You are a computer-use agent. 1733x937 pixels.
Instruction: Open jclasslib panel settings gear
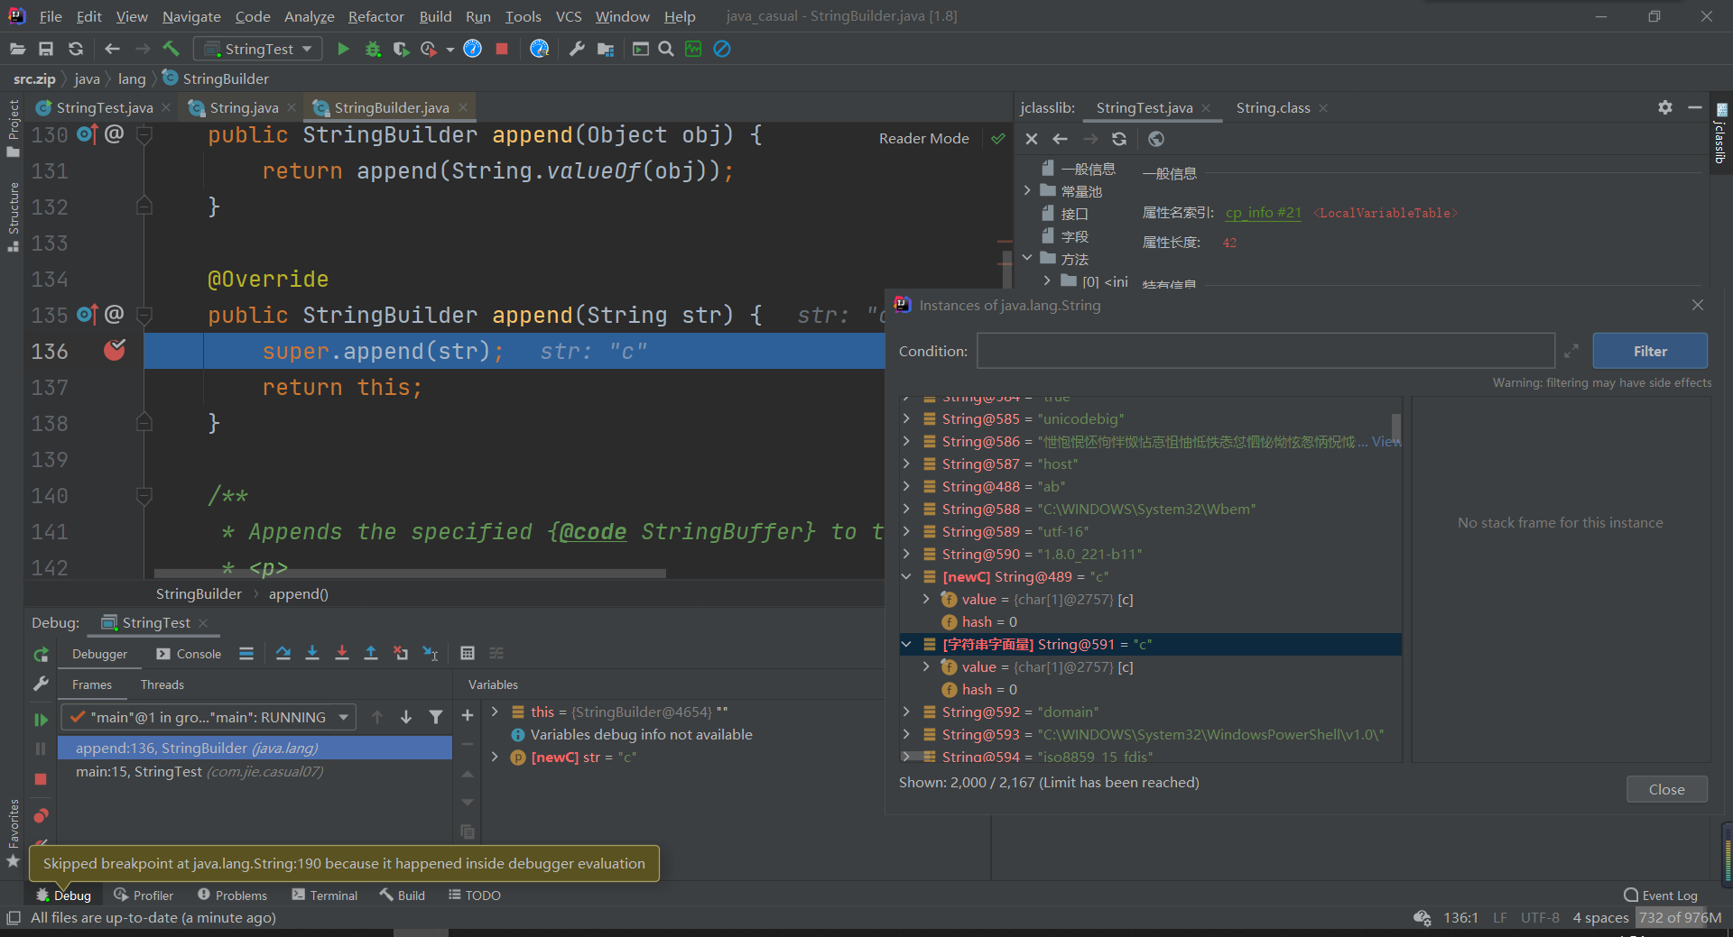[1665, 107]
